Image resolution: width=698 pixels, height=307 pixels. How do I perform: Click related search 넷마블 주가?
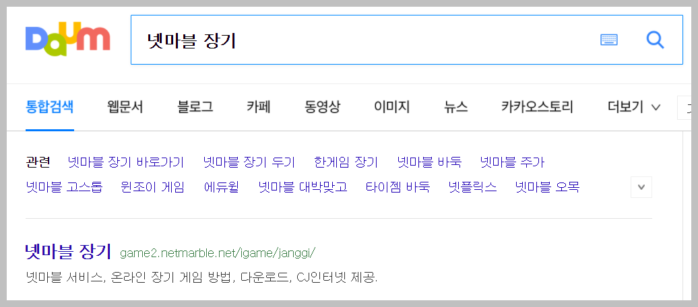click(512, 162)
